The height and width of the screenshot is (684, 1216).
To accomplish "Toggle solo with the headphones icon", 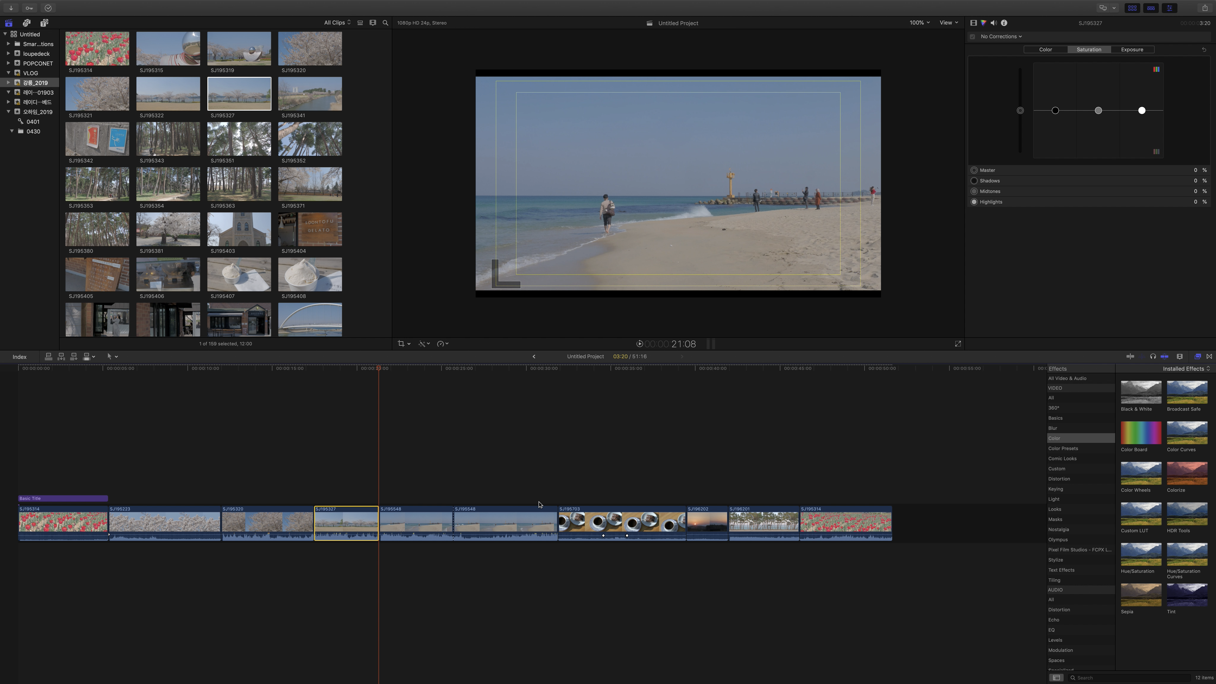I will tap(1153, 356).
